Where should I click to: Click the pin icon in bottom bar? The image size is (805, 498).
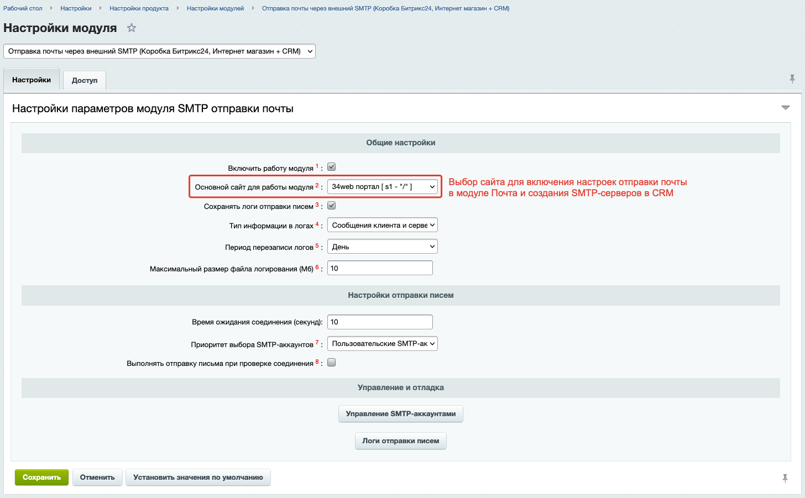785,478
